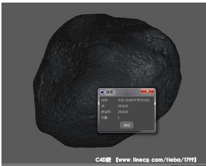Click the Cinema 4D icon in the dialog title bar
This screenshot has width=206, height=166.
coord(102,92)
